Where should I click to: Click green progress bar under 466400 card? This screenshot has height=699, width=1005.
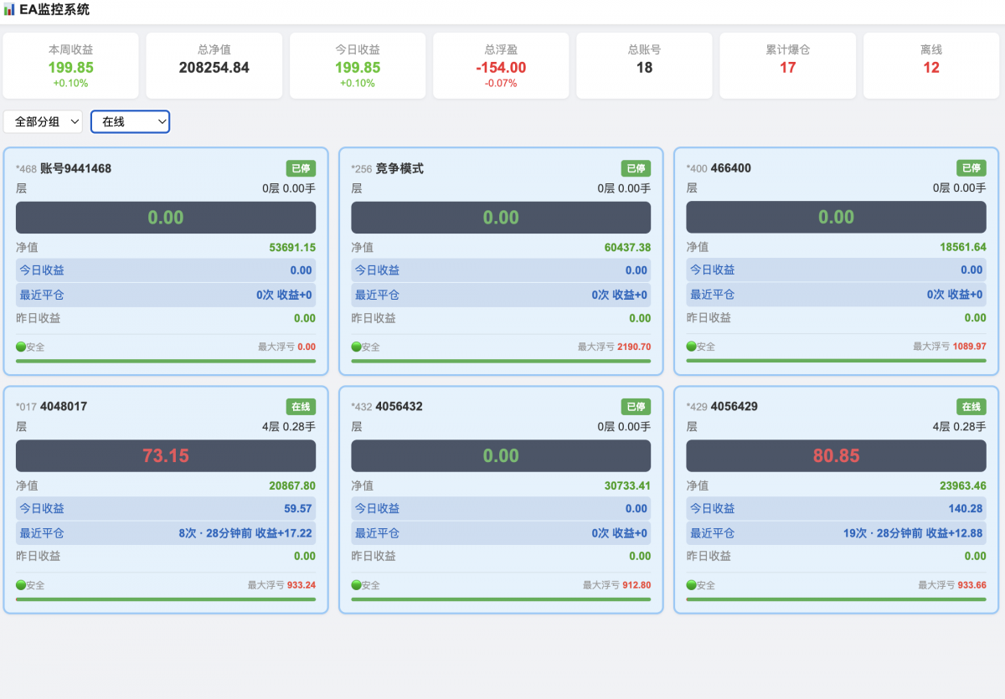click(836, 361)
